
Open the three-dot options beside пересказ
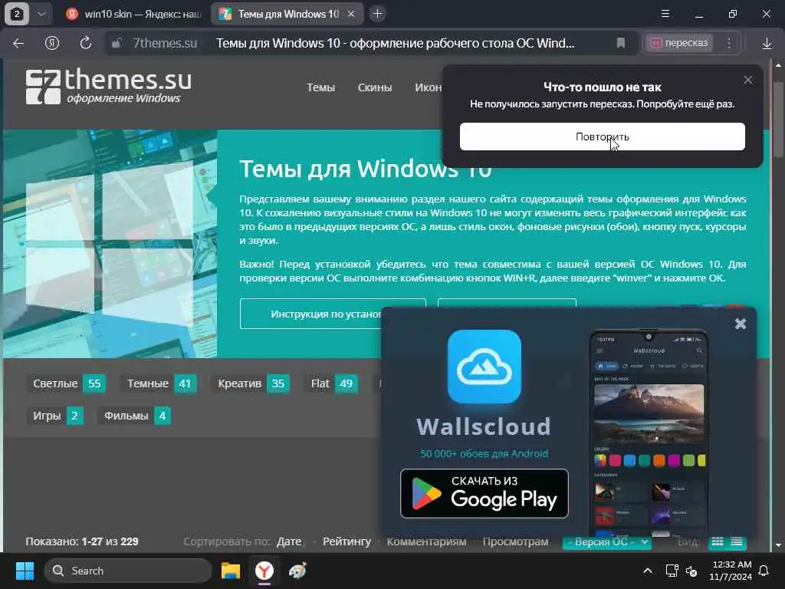[729, 44]
